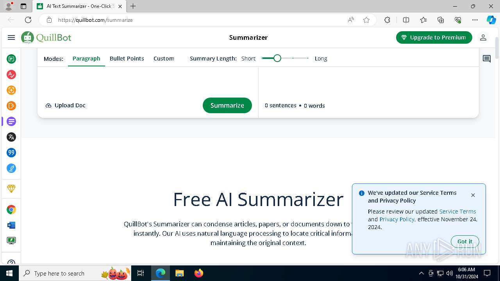Click the Premium diamond sidebar icon
The width and height of the screenshot is (500, 281).
tap(11, 189)
